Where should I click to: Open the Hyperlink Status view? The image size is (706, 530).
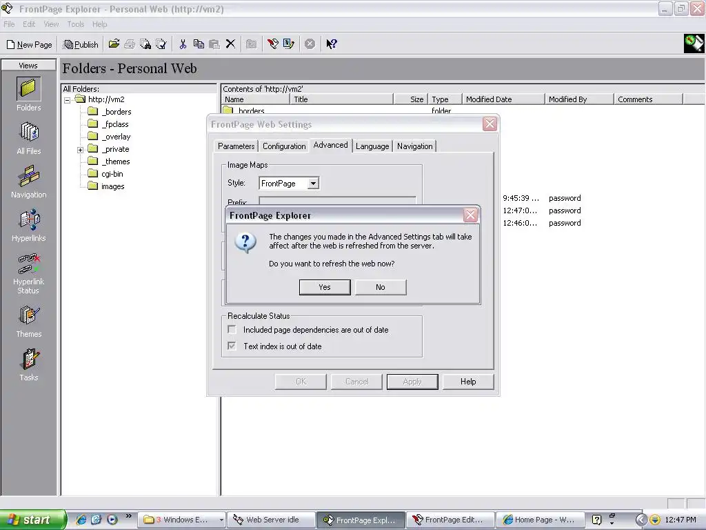tap(28, 273)
